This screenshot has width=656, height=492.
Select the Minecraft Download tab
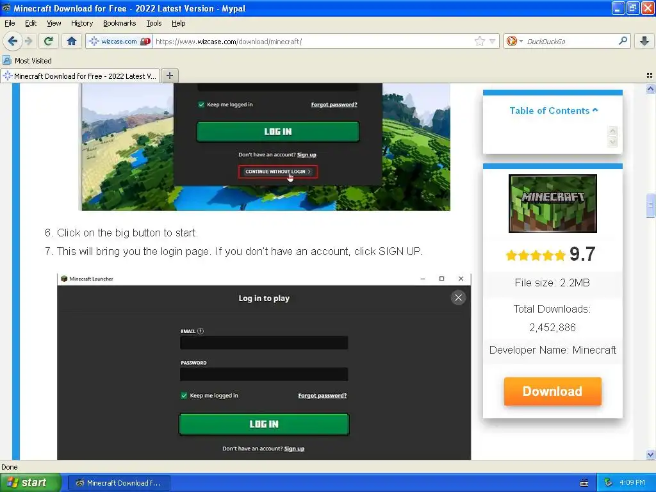tap(80, 76)
